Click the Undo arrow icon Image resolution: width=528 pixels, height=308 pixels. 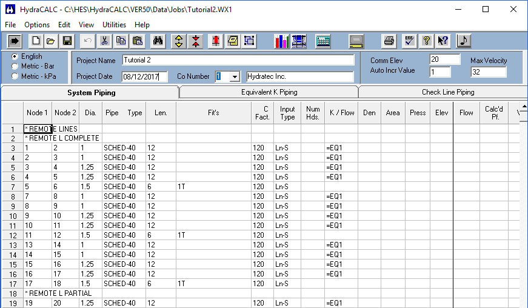(x=87, y=41)
